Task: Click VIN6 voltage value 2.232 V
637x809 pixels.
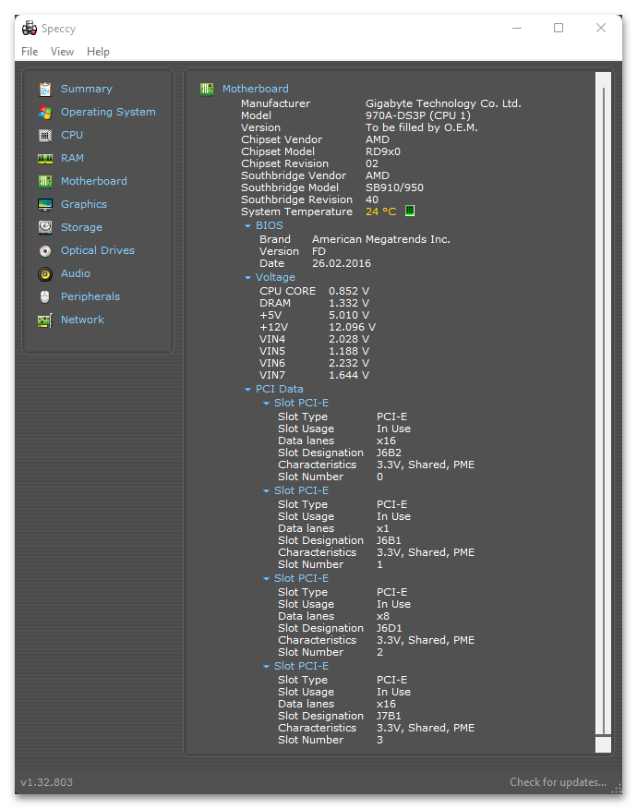Action: pos(349,364)
